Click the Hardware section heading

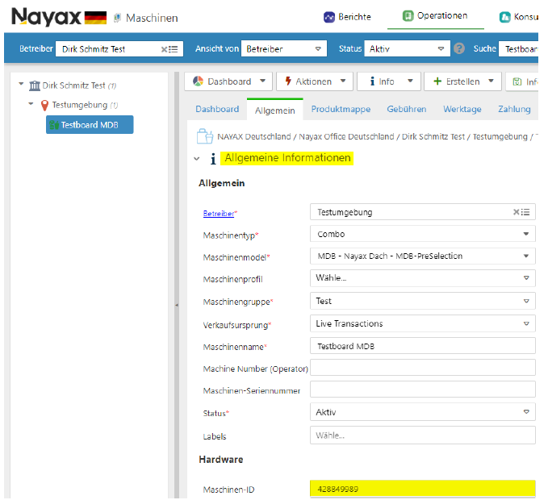pos(221,460)
